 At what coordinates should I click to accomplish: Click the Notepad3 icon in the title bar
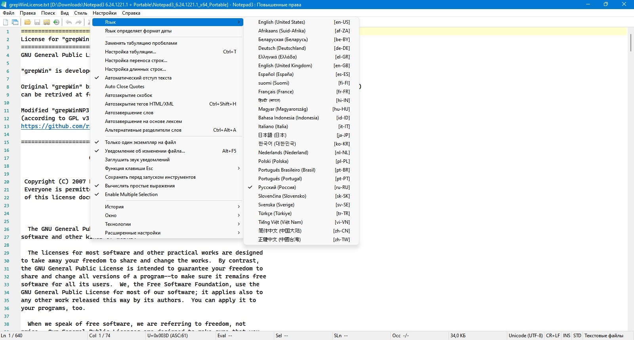coord(4,4)
